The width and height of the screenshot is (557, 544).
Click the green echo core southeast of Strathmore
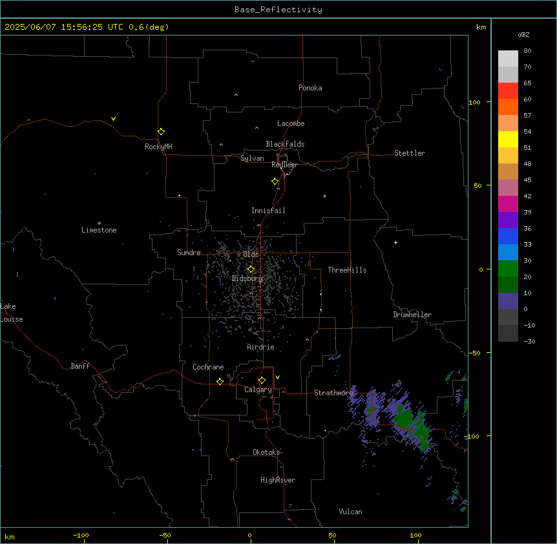pos(403,418)
